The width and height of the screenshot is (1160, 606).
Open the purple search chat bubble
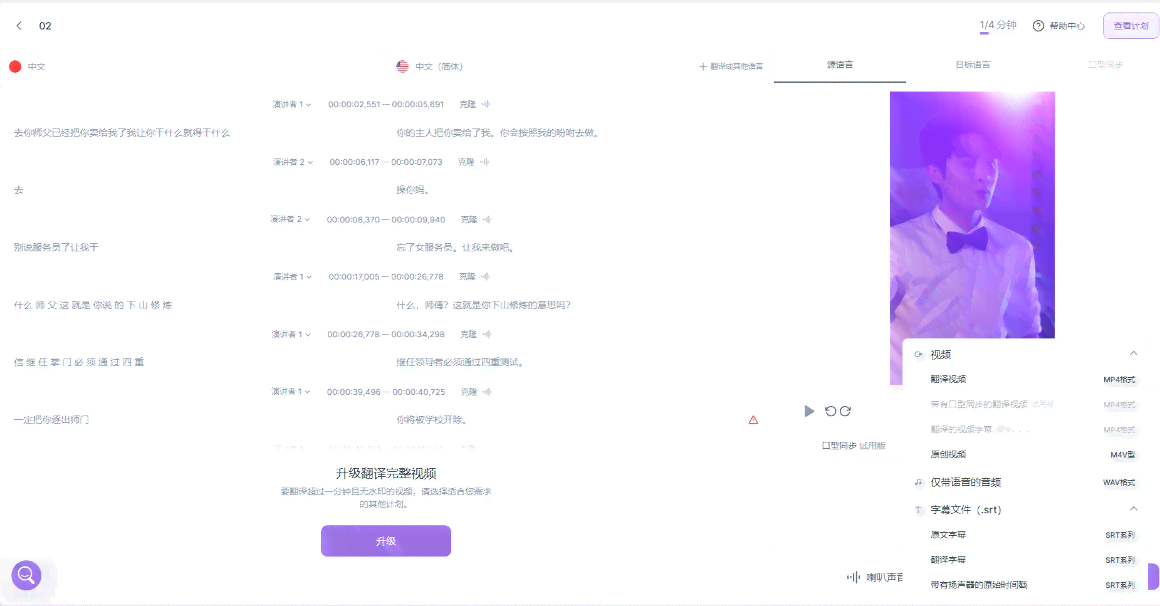pyautogui.click(x=26, y=575)
